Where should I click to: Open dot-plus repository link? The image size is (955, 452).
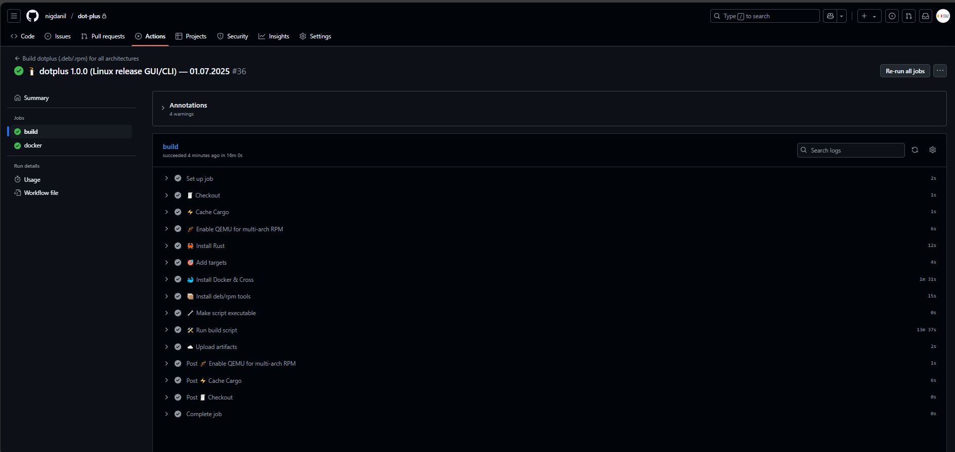click(89, 16)
